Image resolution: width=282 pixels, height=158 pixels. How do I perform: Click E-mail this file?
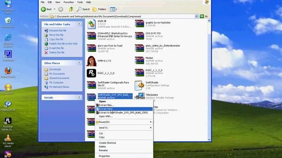point(56,48)
